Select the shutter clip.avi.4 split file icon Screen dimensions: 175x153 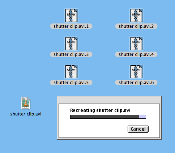coord(136,44)
